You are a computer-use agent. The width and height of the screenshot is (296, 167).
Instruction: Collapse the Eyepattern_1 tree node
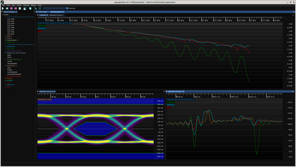point(6,66)
